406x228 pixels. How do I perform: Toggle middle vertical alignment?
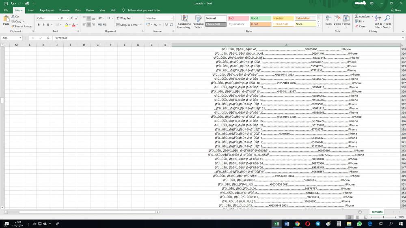pos(89,18)
